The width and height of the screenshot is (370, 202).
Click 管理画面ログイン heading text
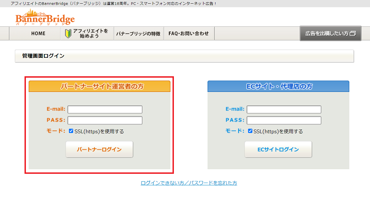click(43, 56)
